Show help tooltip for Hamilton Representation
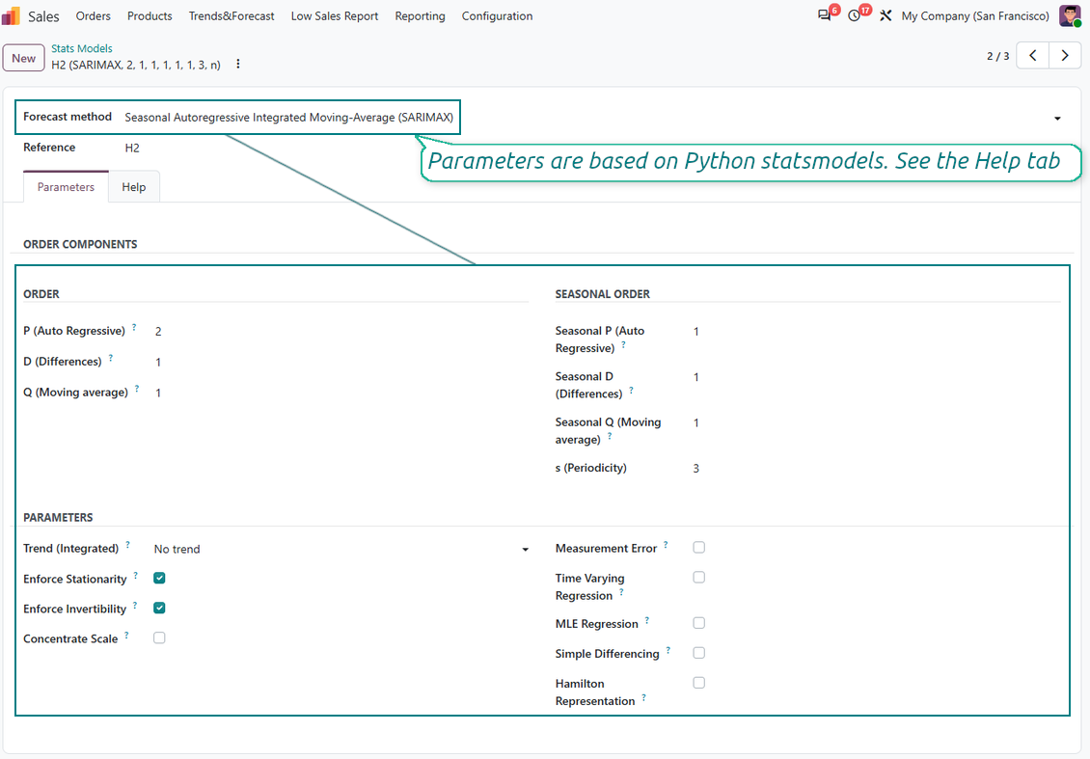The height and width of the screenshot is (759, 1090). pyautogui.click(x=643, y=697)
